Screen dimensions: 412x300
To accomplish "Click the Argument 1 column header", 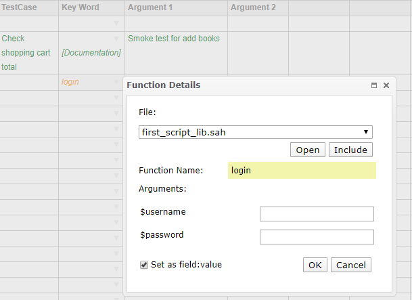I will (x=150, y=7).
